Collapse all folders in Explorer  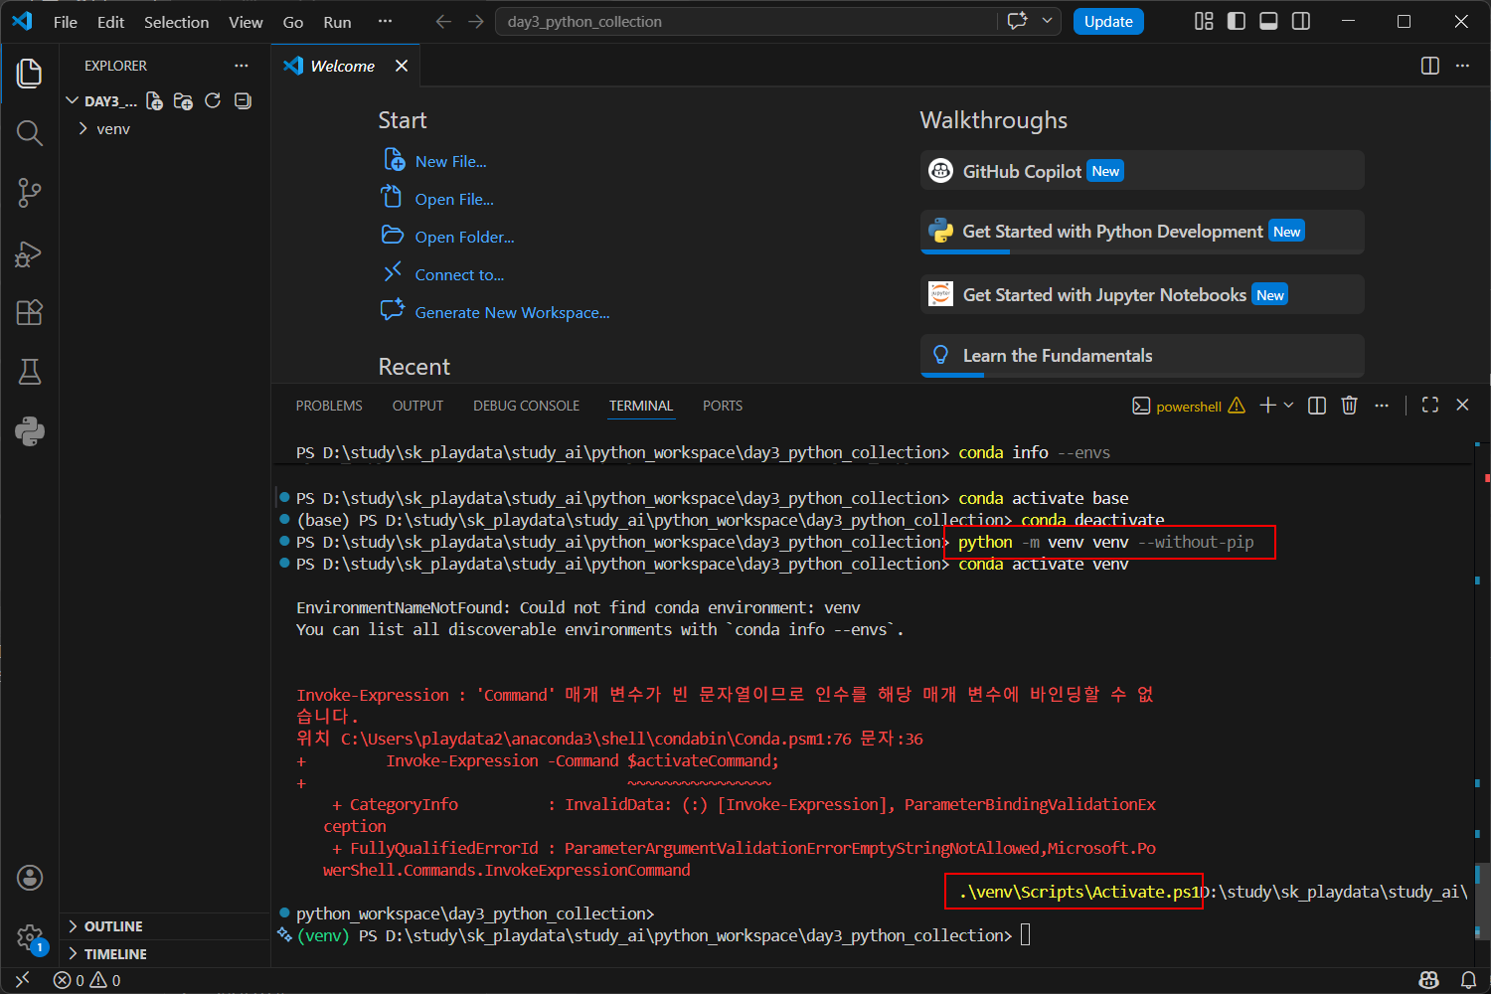point(243,100)
